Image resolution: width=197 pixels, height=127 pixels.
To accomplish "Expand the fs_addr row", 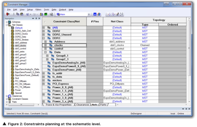I will pyautogui.click(x=44, y=73).
